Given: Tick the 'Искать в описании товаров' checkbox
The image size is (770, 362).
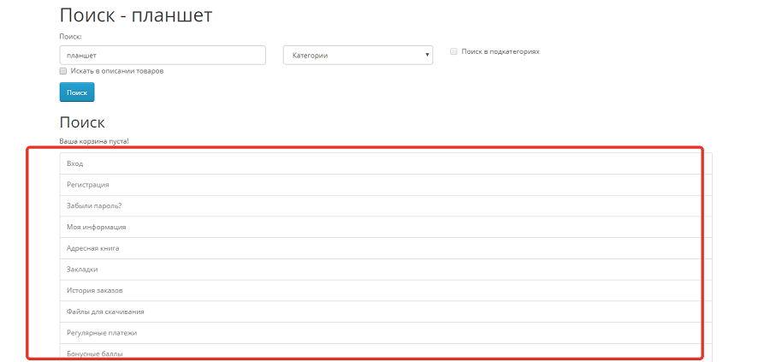Looking at the screenshot, I should click(x=62, y=71).
